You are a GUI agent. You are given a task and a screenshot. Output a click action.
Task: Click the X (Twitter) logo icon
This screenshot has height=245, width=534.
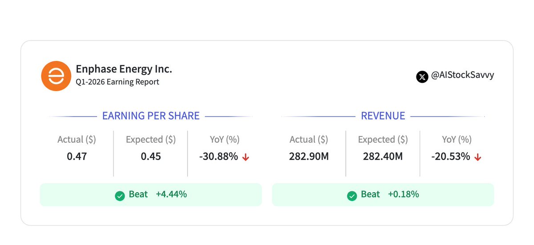pos(422,76)
